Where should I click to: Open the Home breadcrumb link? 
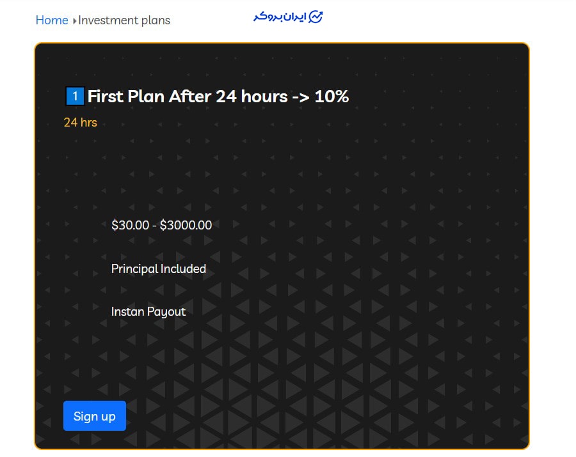pos(52,20)
